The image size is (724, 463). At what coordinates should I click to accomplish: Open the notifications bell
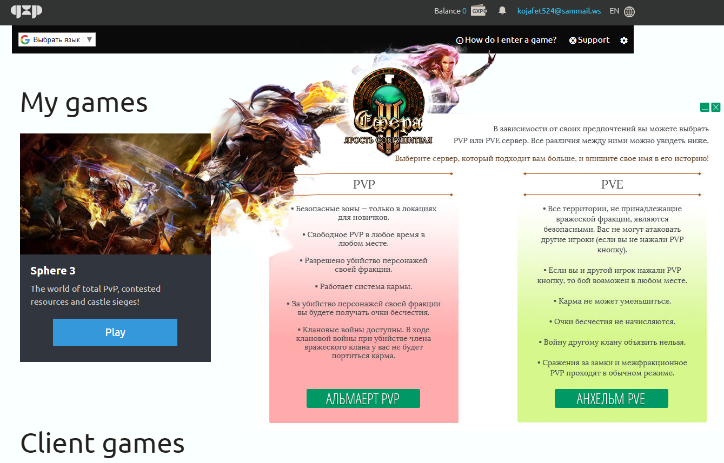[502, 11]
